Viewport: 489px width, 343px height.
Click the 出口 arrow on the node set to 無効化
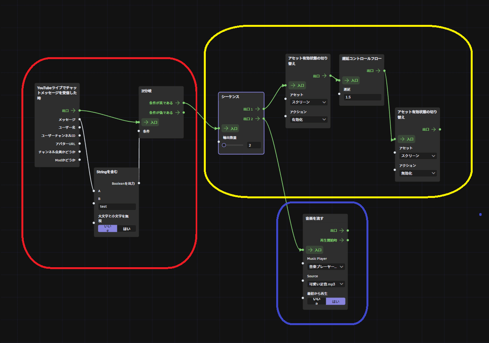click(x=434, y=130)
